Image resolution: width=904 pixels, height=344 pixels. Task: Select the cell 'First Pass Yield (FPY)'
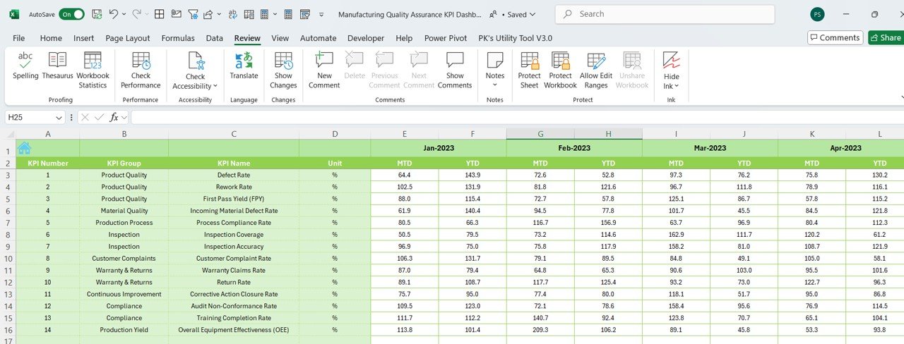click(x=234, y=199)
